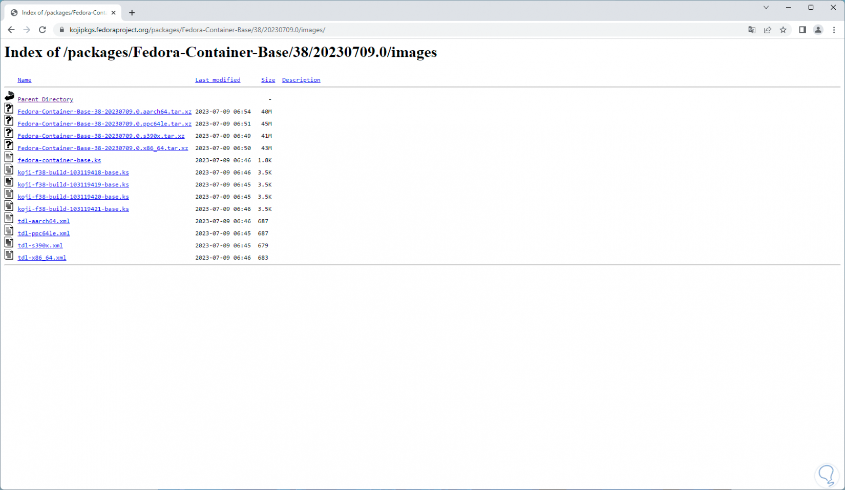Click the 679 size of tdl-s390x.xml
This screenshot has width=845, height=490.
coord(263,246)
